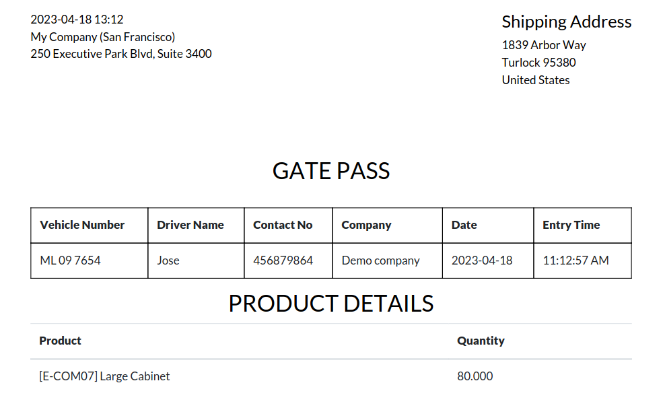
Task: Select the 1839 Arbor Way address line
Action: pyautogui.click(x=544, y=45)
